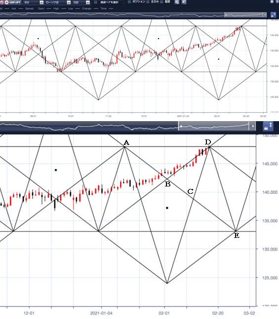Click 10-01 date label on upper chart
Screen dimensions: 279x319
click(x=71, y=116)
